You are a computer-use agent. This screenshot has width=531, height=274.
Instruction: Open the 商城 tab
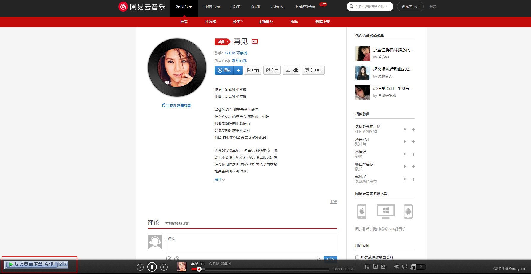tap(255, 7)
